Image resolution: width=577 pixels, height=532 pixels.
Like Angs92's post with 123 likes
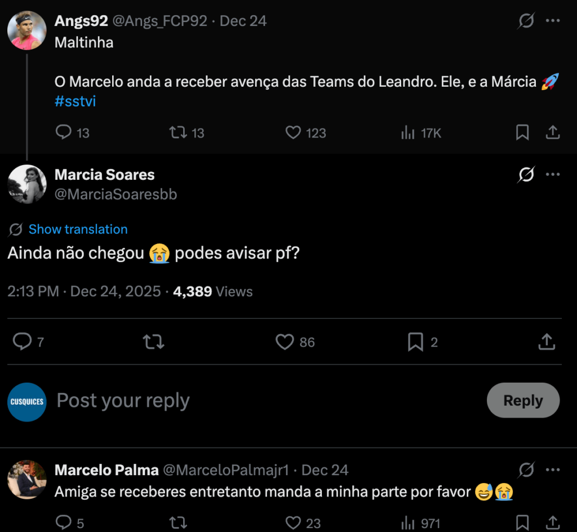tap(293, 132)
